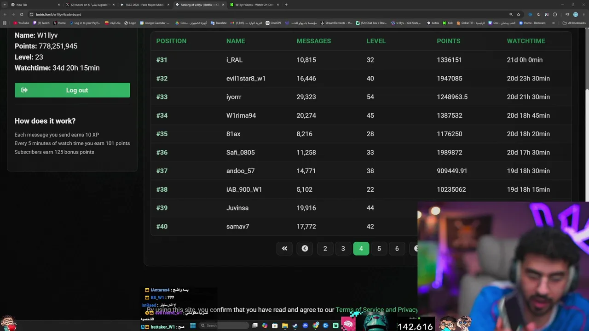
Task: Open Chrome three-dot menu
Action: pos(583,14)
